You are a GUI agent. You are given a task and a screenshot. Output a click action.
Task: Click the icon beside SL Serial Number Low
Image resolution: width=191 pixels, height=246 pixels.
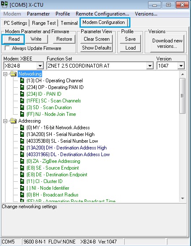tap(22, 141)
